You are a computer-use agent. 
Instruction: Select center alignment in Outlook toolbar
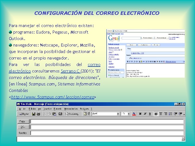(x=161, y=114)
